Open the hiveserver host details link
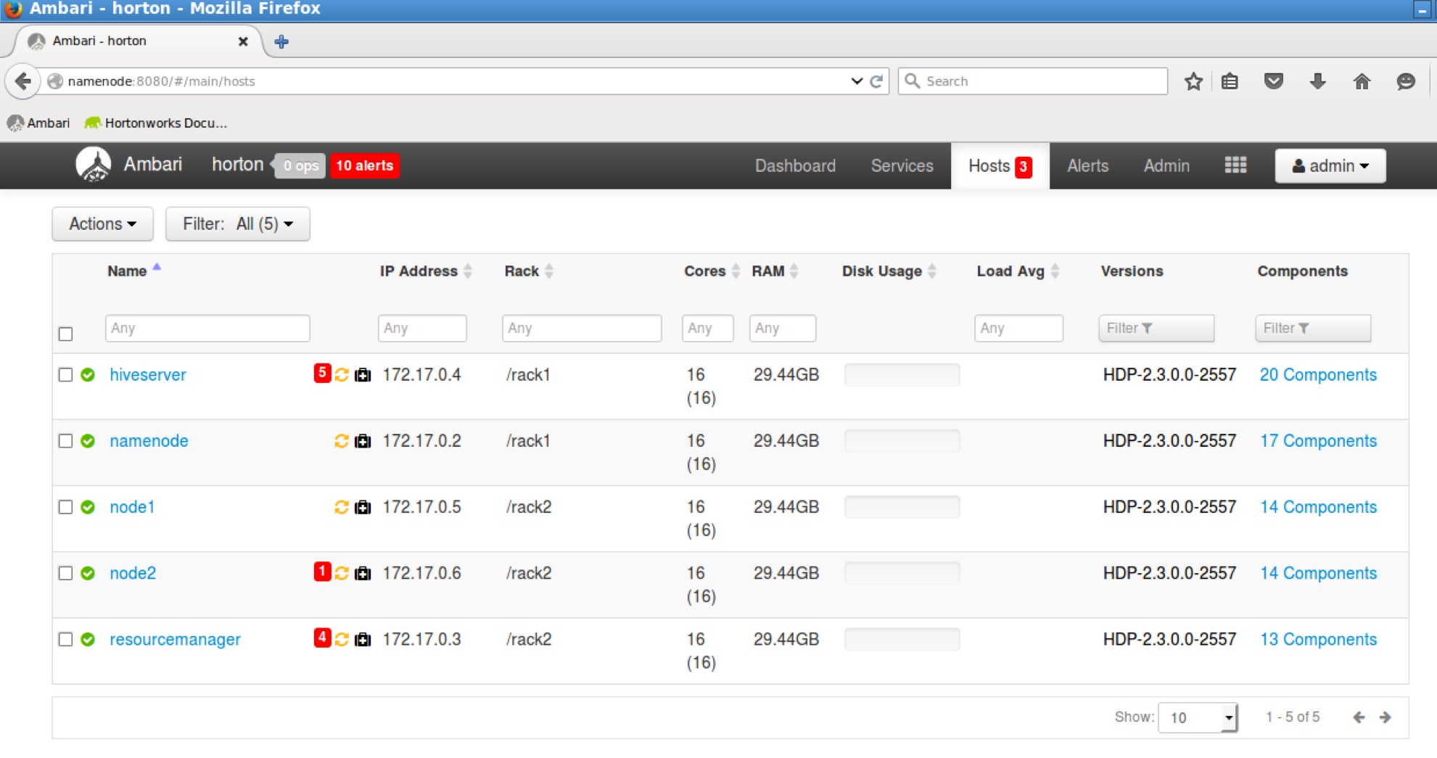 [x=147, y=375]
